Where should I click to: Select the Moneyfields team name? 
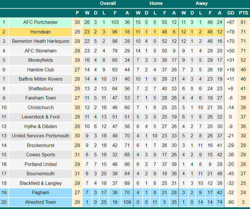point(40,60)
